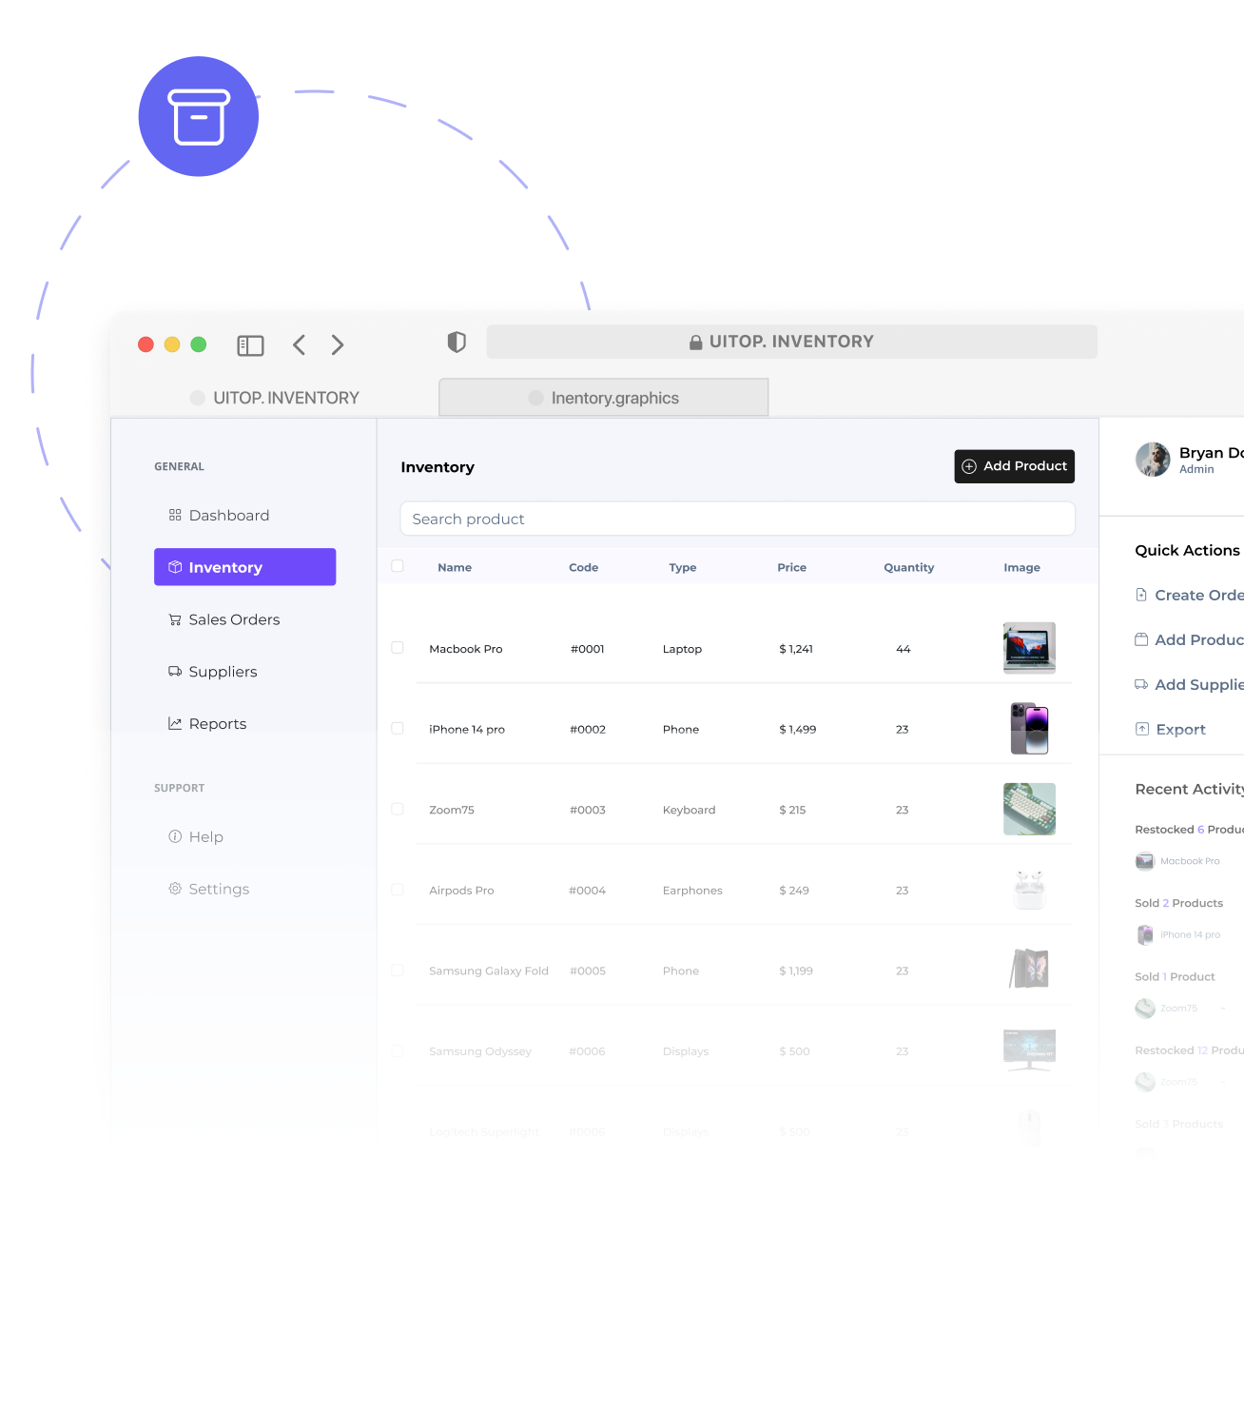Click the browser forward arrow

pos(338,345)
